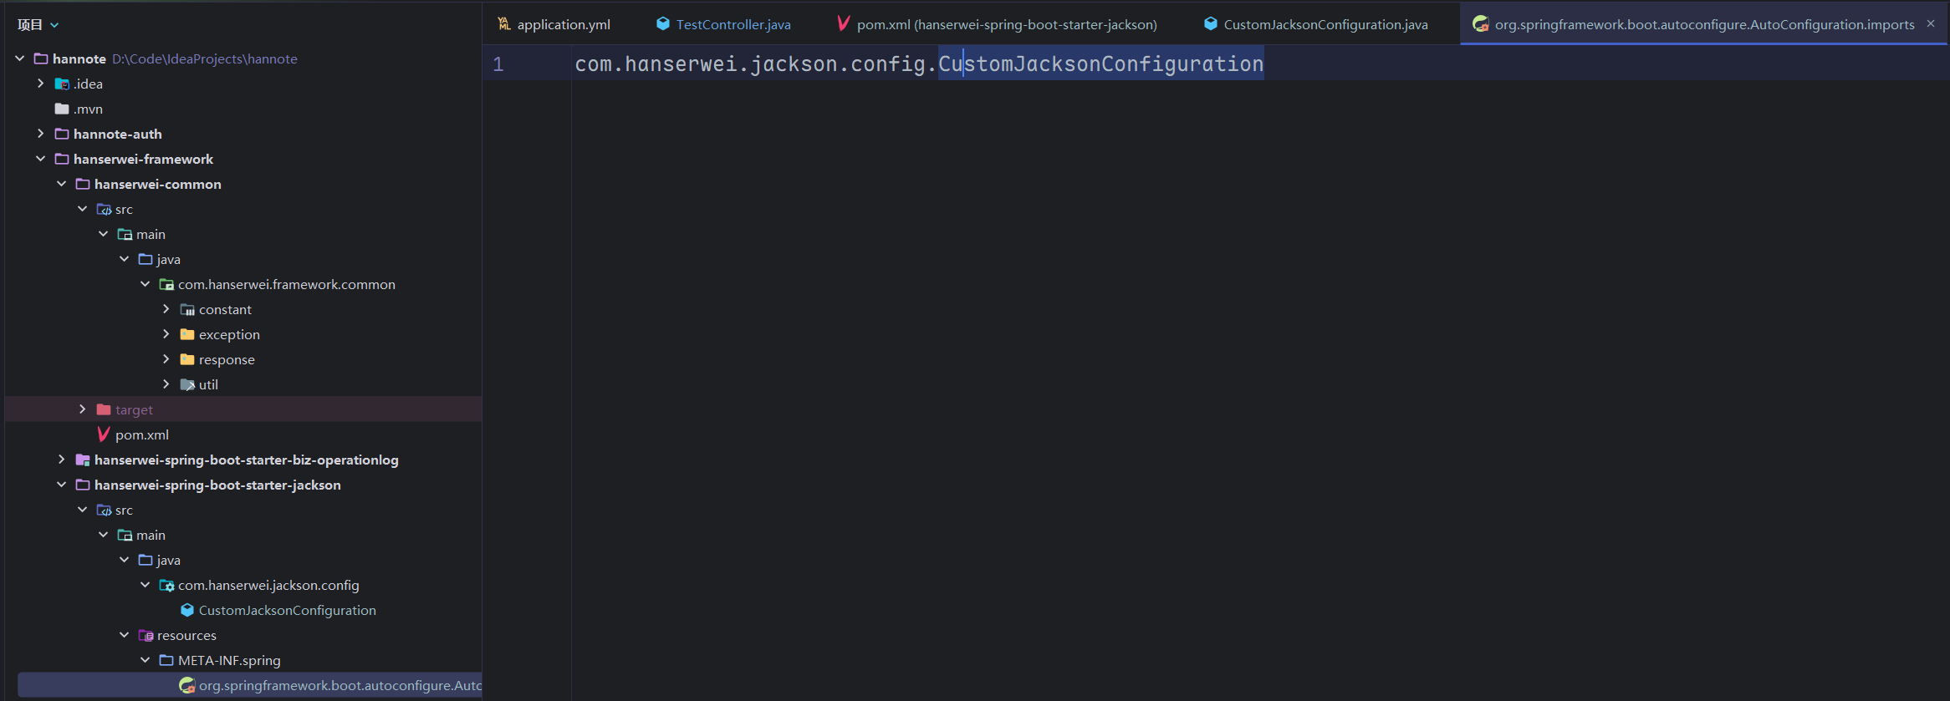
Task: Click the target folder icon
Action: (104, 409)
